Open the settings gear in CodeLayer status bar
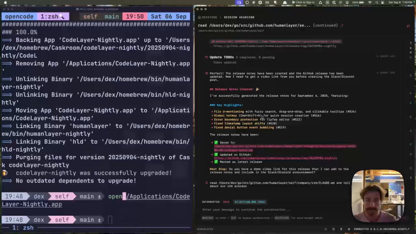This screenshot has height=234, width=416. coord(349,229)
